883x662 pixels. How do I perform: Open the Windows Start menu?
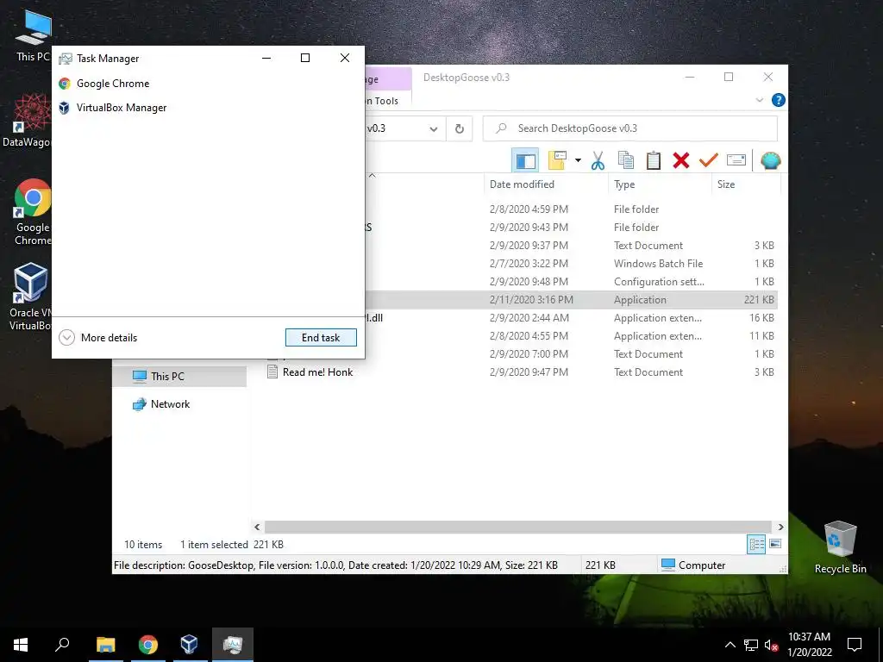click(21, 645)
